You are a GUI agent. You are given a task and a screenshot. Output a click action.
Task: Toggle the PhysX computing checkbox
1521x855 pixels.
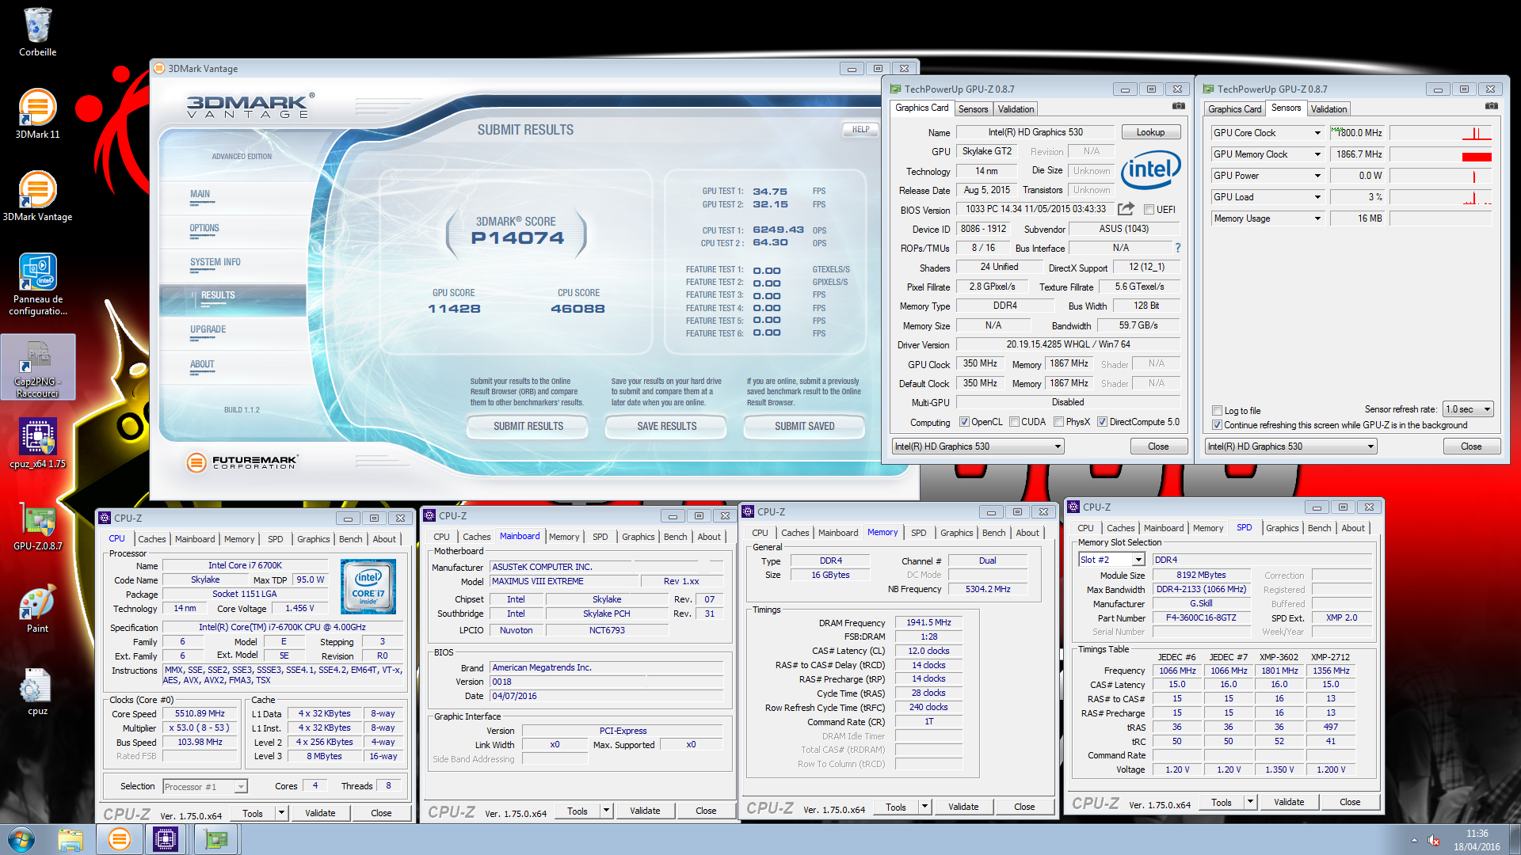(1058, 422)
